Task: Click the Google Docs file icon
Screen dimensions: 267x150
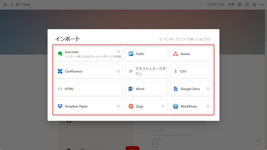Action: pos(175,89)
